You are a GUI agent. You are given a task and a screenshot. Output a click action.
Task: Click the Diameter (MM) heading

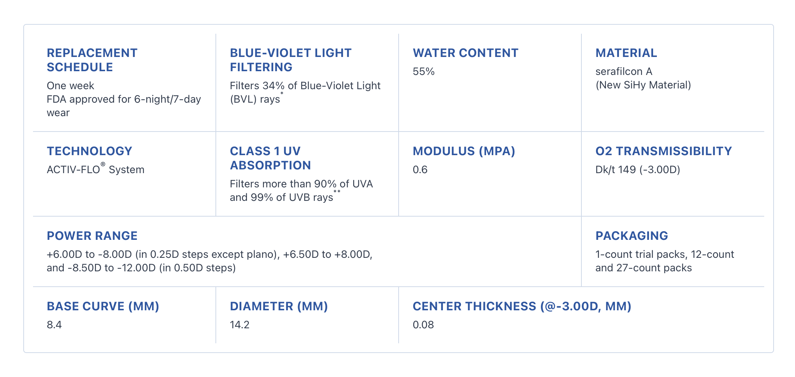point(279,307)
